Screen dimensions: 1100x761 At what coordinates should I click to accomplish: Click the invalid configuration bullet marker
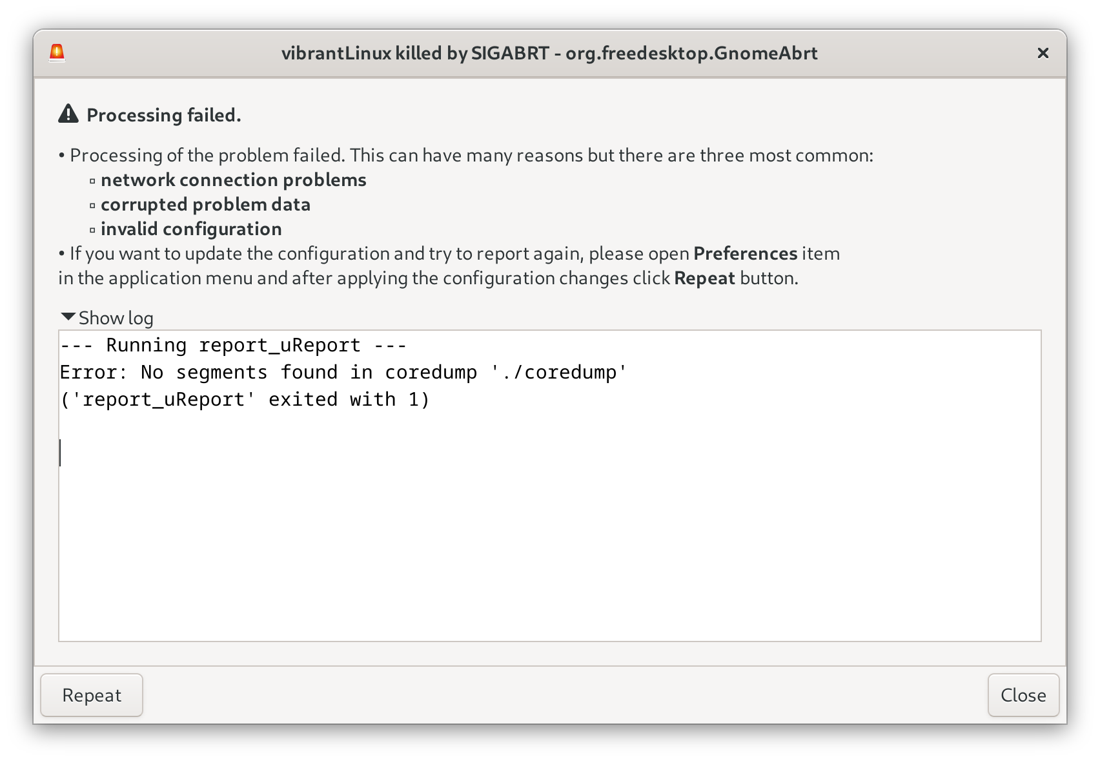pos(93,229)
